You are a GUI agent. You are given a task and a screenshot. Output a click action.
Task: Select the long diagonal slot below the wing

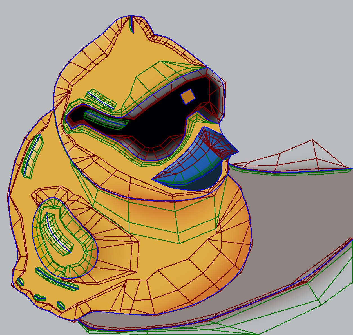[x=56, y=279]
